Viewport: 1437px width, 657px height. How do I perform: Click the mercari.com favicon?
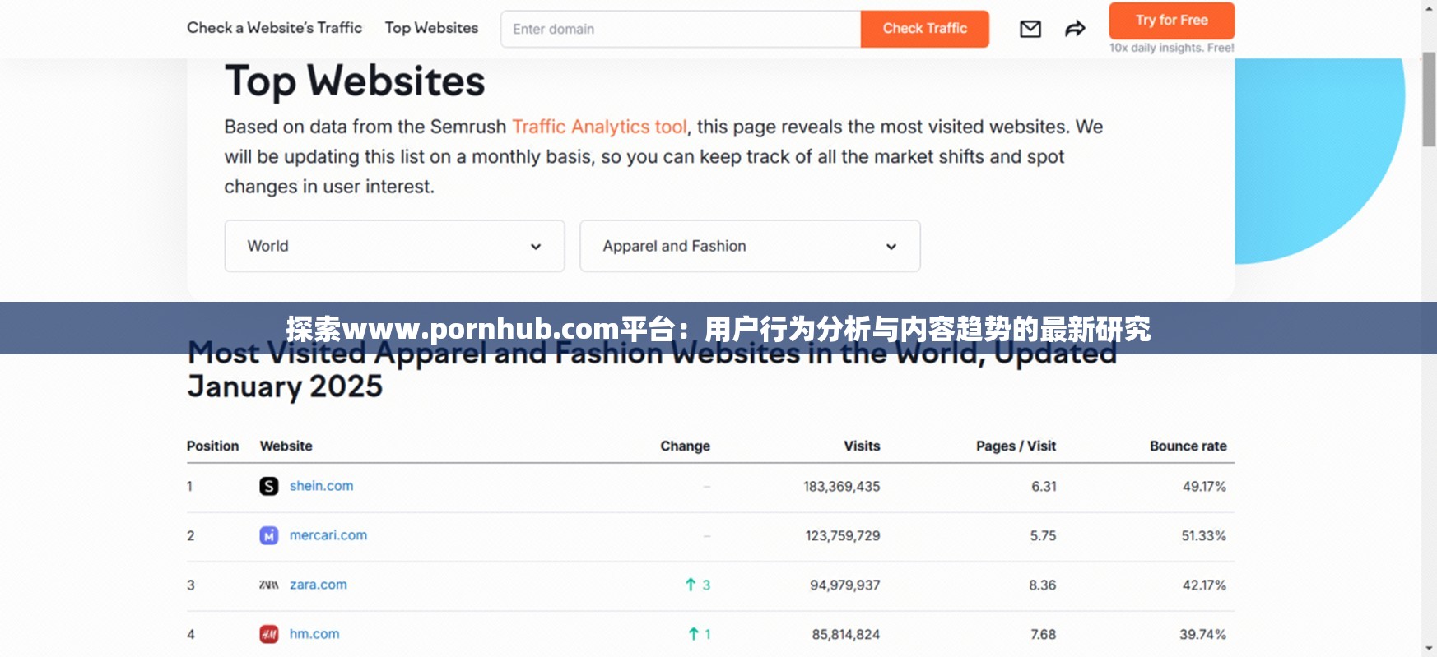click(269, 535)
